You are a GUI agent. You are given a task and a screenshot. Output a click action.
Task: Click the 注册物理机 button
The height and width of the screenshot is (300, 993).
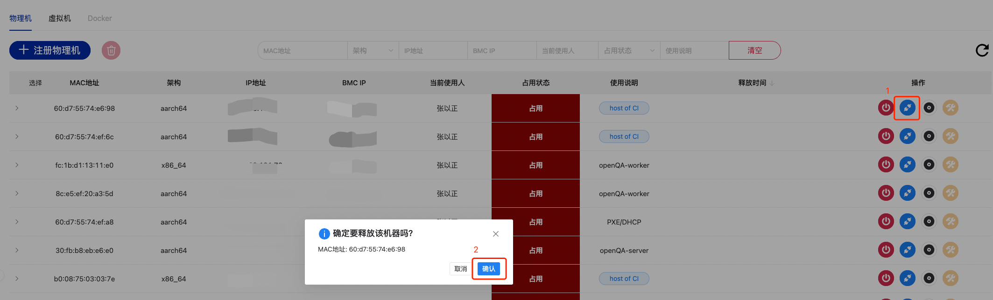50,50
